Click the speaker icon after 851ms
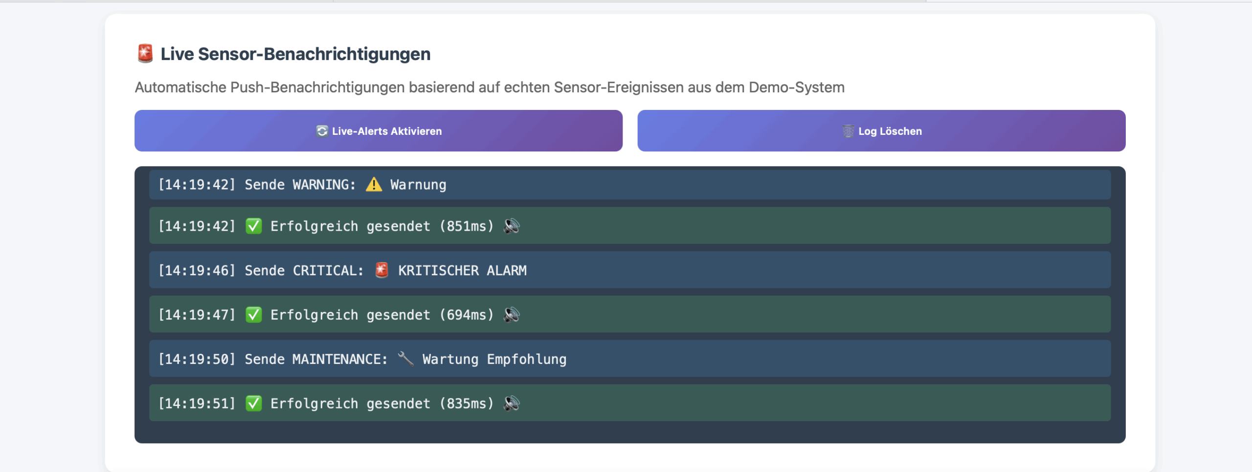Screen dimensions: 1252x472 click(x=512, y=226)
